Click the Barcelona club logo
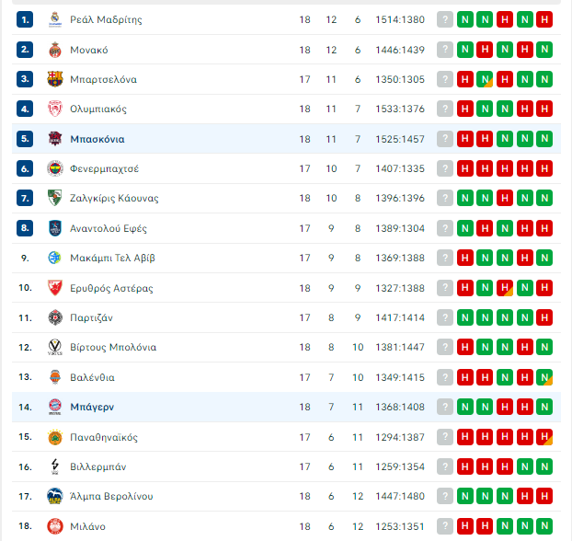572x541 pixels. pyautogui.click(x=55, y=79)
